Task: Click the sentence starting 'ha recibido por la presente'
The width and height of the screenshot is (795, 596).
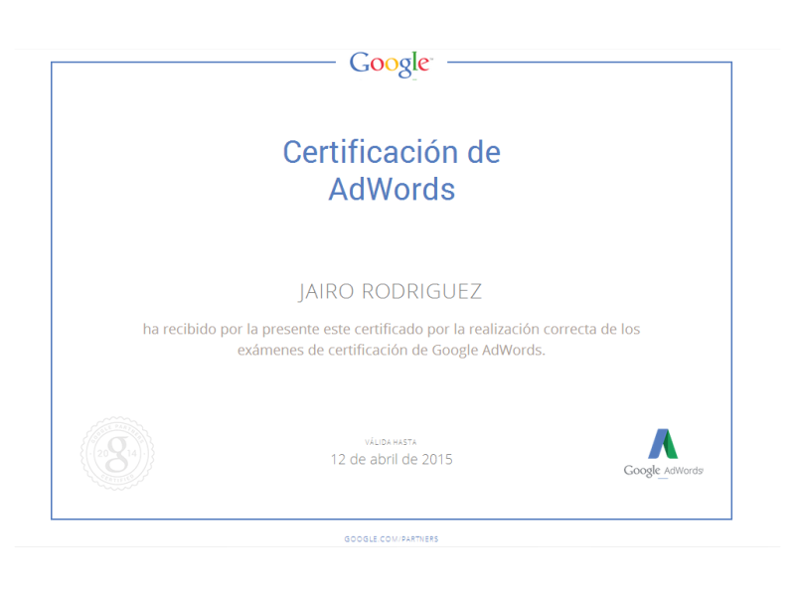Action: pyautogui.click(x=392, y=339)
